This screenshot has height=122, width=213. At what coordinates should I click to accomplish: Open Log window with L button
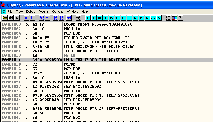88,18
